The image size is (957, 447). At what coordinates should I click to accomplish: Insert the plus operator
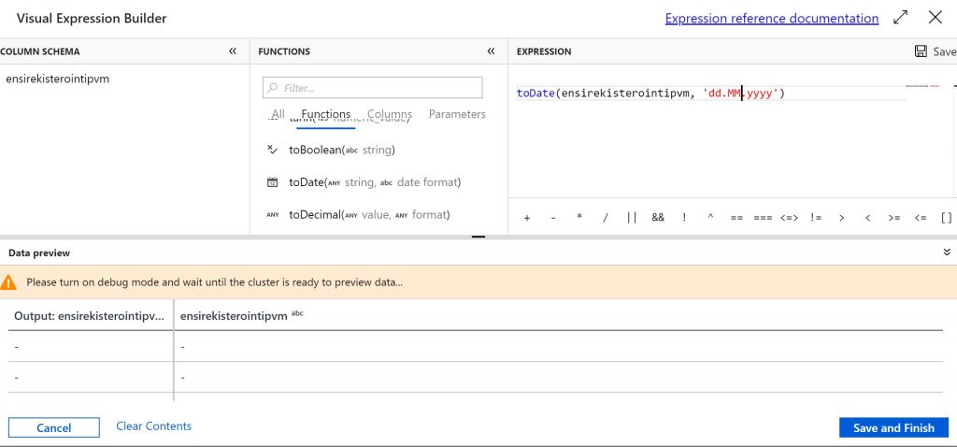(527, 218)
